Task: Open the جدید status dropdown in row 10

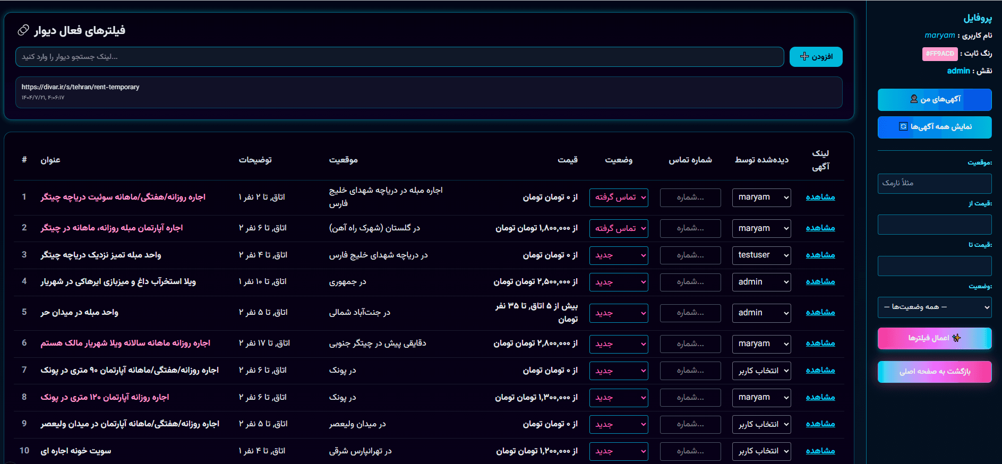Action: tap(619, 451)
